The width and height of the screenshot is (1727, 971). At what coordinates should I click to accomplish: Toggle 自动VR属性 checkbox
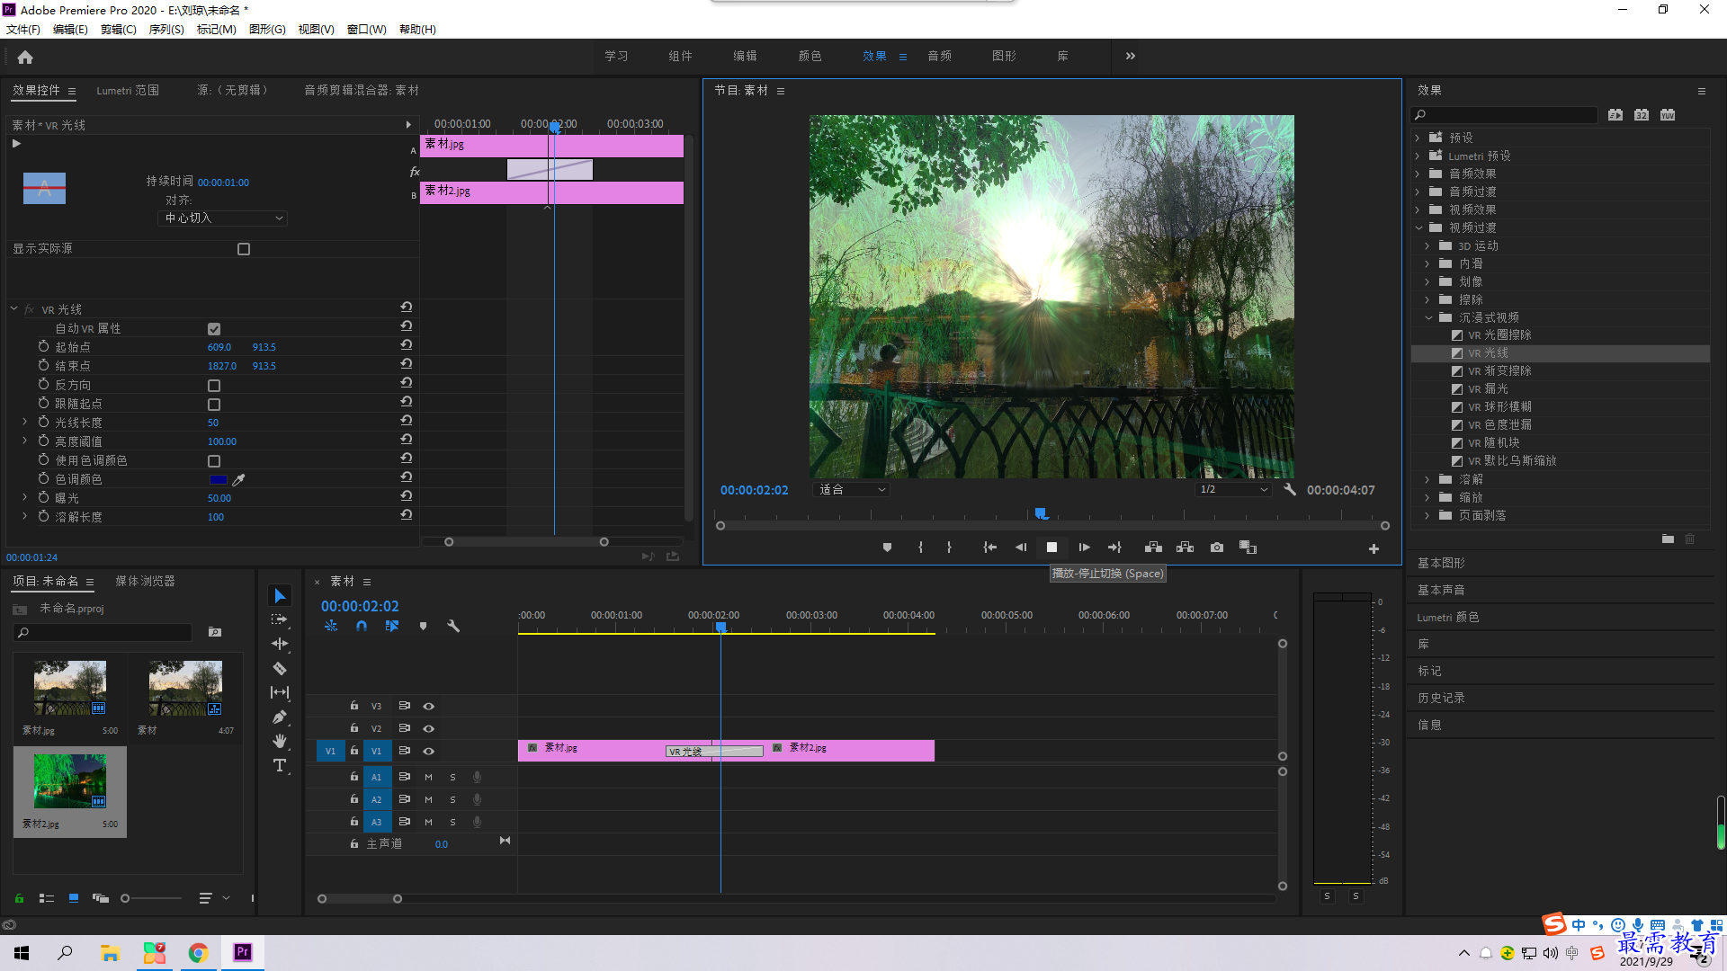point(214,329)
